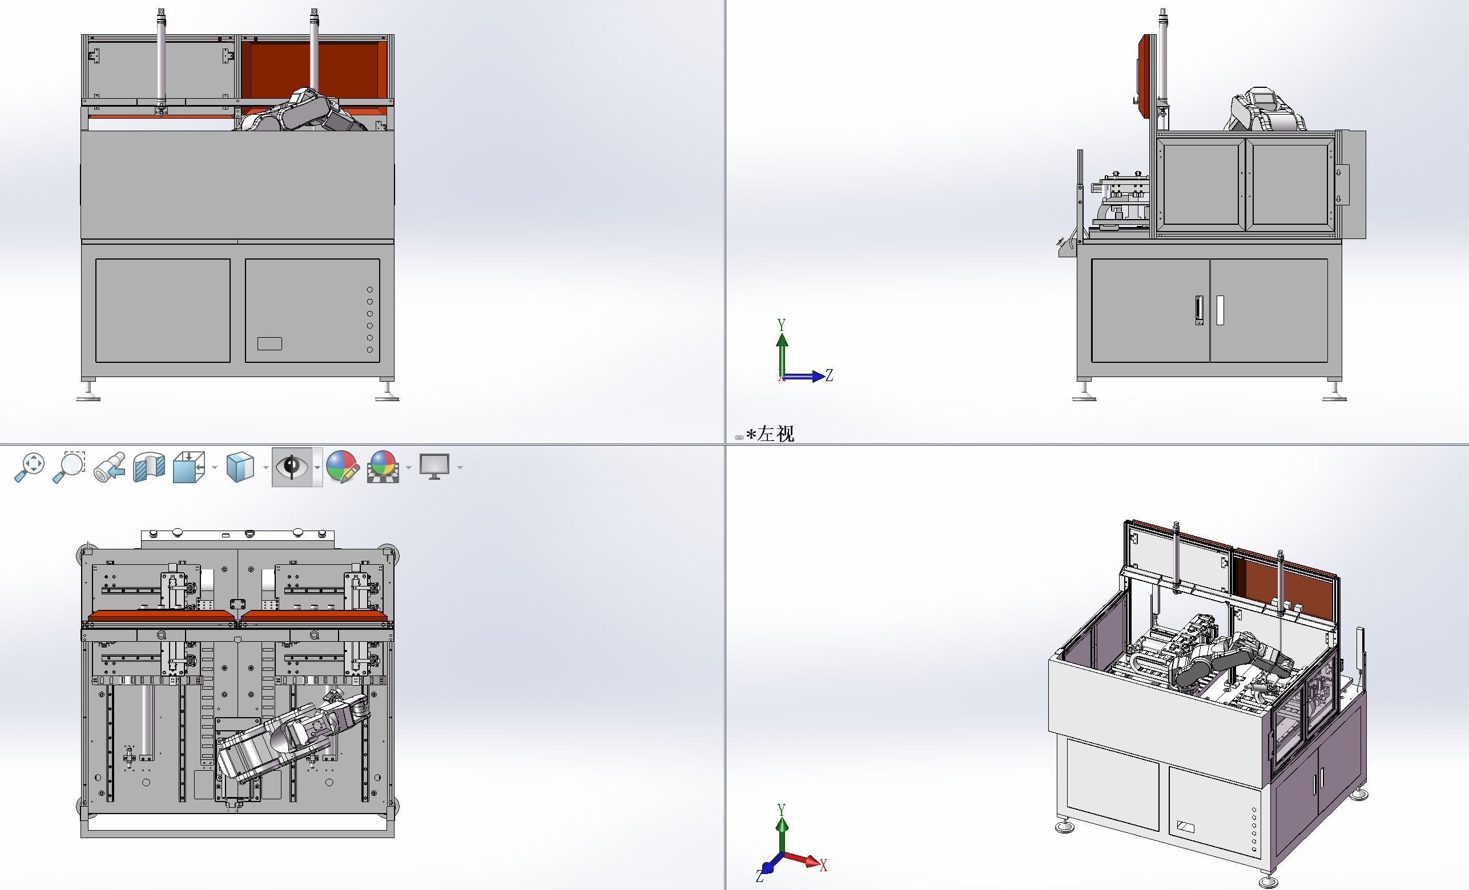Select the Zoom to Area tool

pyautogui.click(x=69, y=467)
